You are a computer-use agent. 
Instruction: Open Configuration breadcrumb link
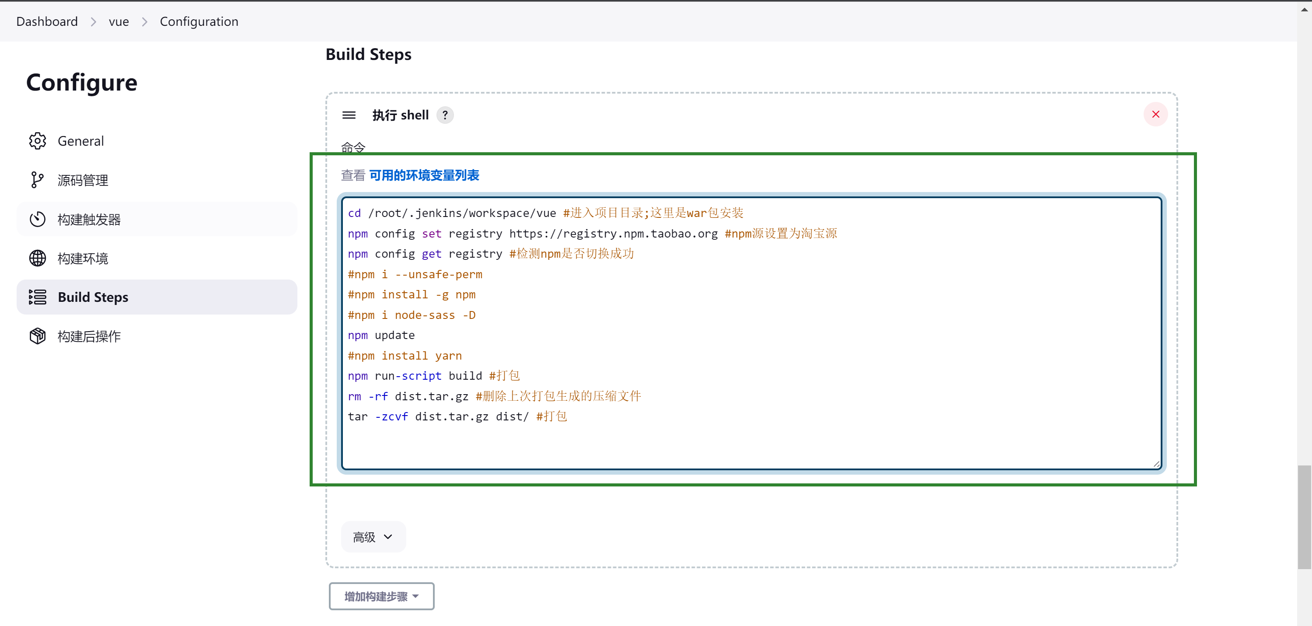click(199, 21)
